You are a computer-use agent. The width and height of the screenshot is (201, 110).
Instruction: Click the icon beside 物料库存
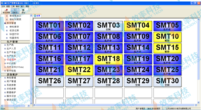point(7,27)
